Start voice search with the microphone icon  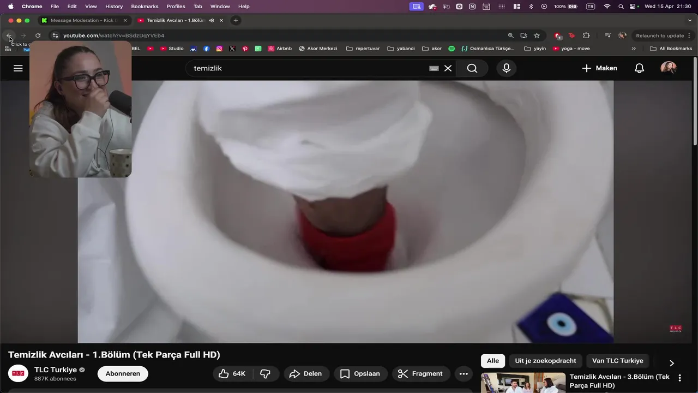pos(507,68)
